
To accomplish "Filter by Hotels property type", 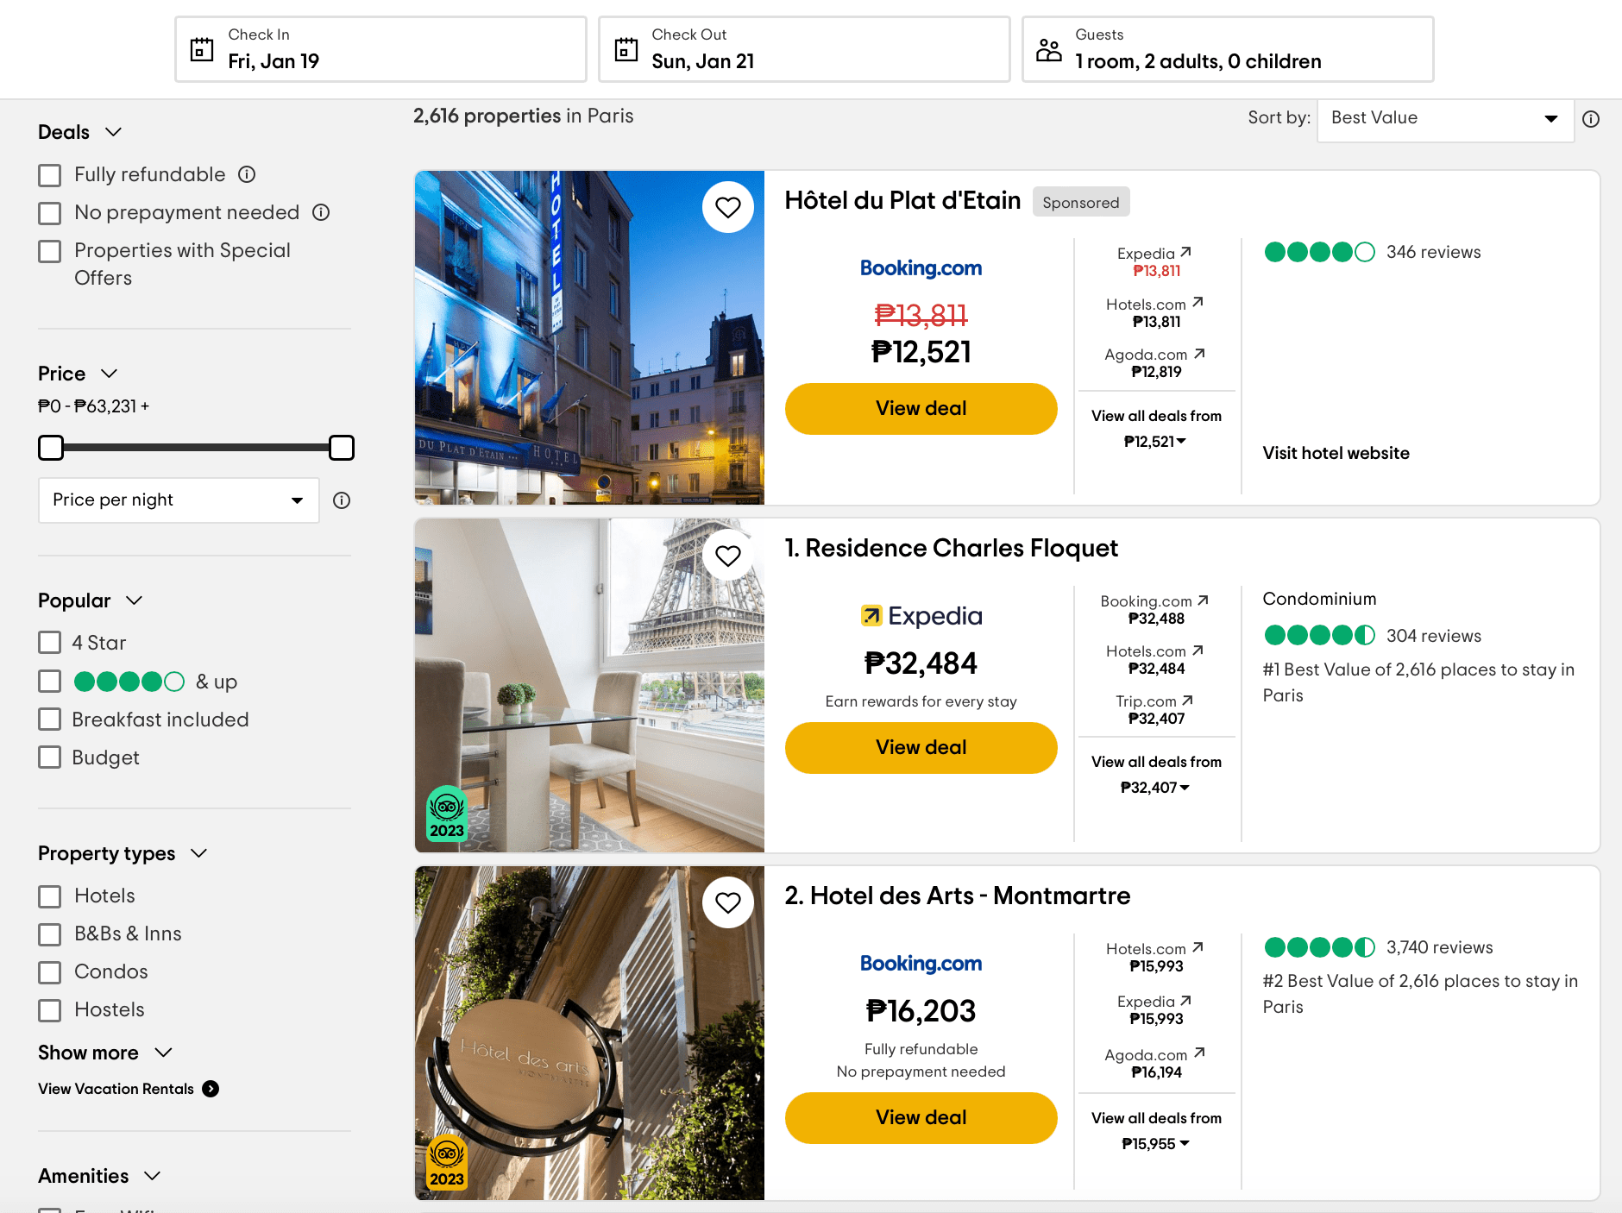I will click(x=50, y=896).
